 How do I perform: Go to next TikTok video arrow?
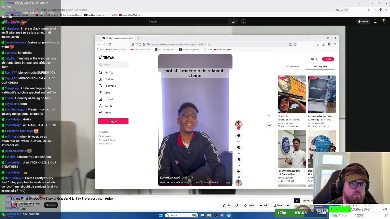(x=269, y=125)
